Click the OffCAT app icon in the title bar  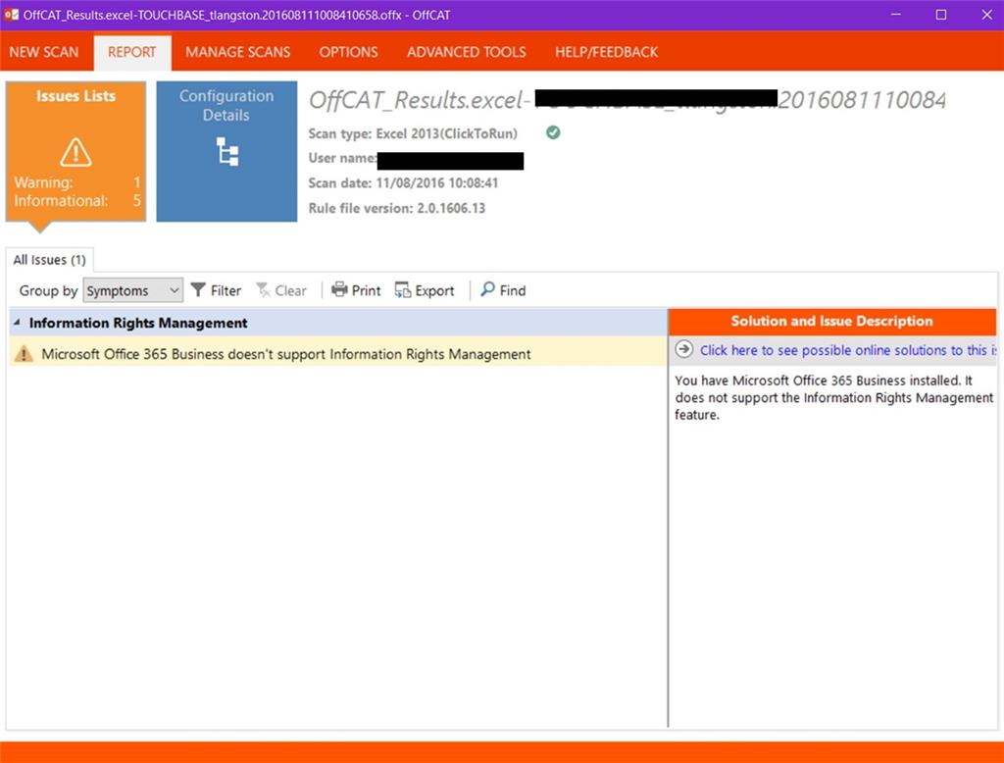click(x=11, y=14)
